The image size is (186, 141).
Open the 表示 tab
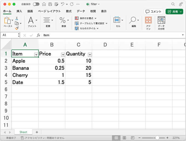(x=104, y=11)
